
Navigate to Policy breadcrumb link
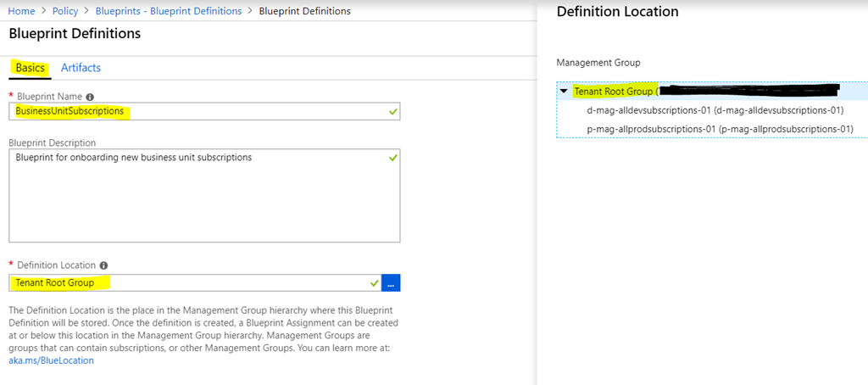point(64,11)
